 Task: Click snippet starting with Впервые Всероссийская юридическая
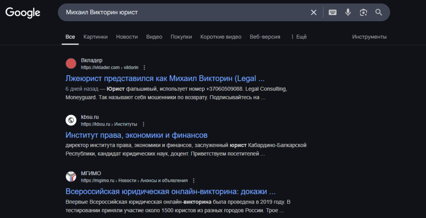178,206
